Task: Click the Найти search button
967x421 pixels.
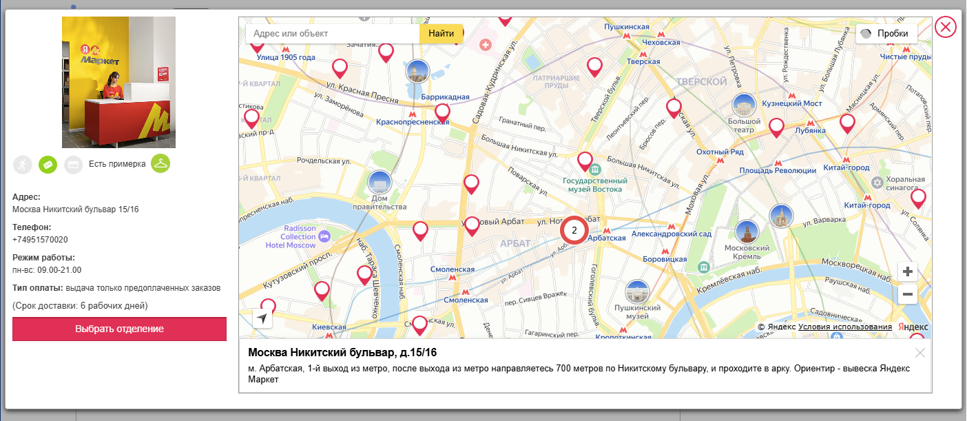Action: pos(441,33)
